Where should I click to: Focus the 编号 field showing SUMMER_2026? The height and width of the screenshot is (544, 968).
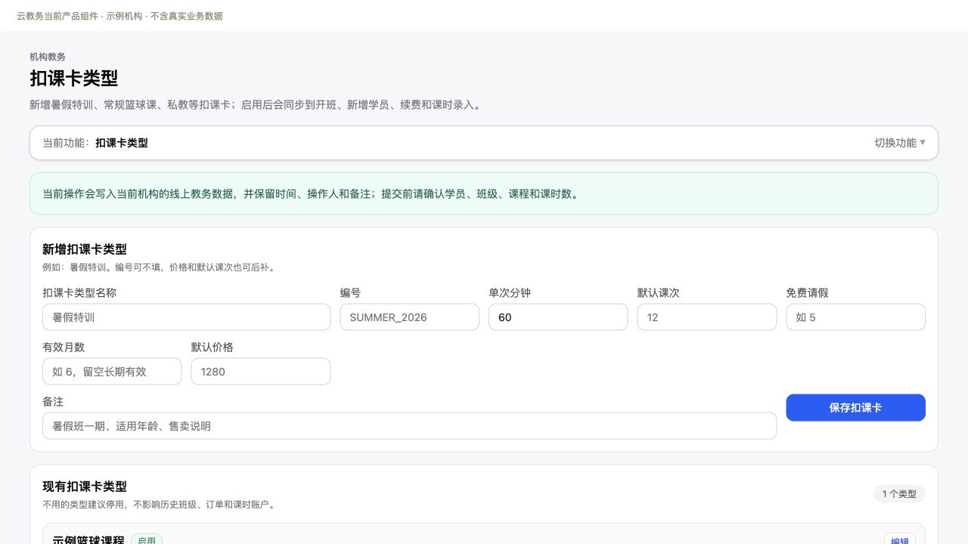pos(410,317)
